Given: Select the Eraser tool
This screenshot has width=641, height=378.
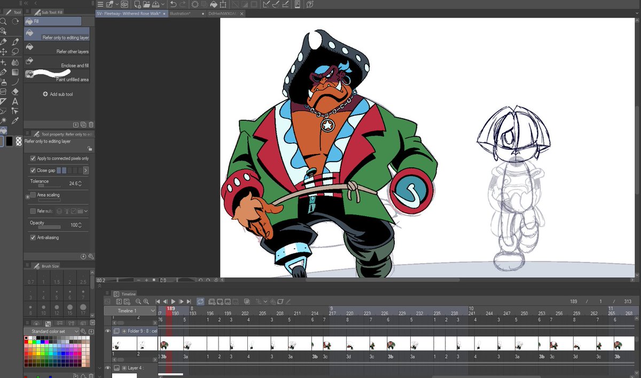Looking at the screenshot, I should [x=15, y=91].
